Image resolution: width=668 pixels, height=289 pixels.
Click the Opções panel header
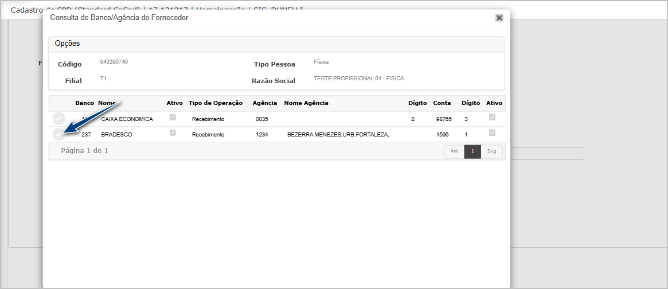coord(276,44)
